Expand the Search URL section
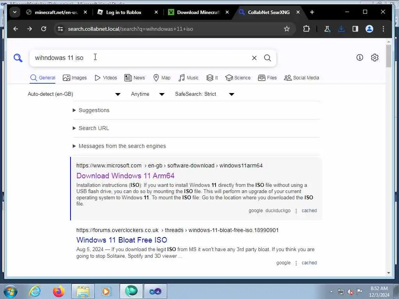The height and width of the screenshot is (299, 399). pyautogui.click(x=91, y=128)
